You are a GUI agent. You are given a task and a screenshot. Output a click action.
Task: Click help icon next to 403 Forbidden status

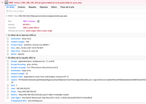(x=38, y=21)
